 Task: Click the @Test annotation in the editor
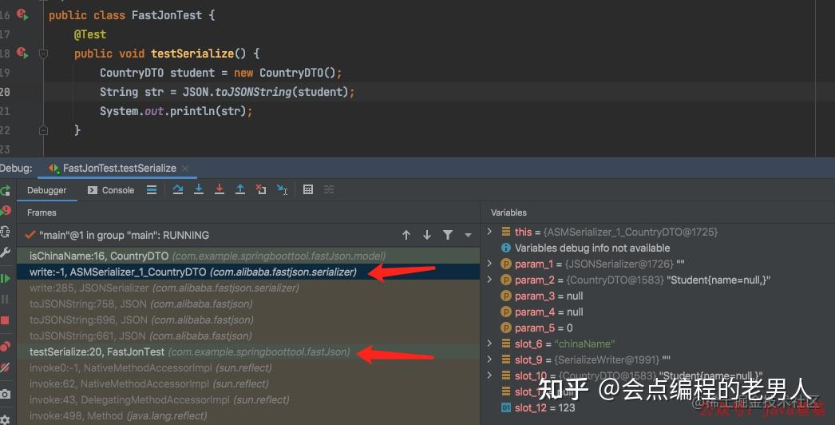(90, 34)
